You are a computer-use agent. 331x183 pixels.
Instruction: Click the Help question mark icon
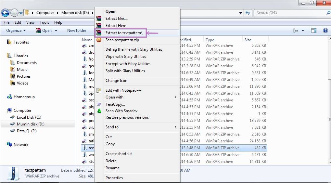point(325,31)
